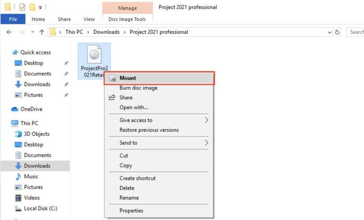Viewport: 364px width, 220px height.
Task: Expand Give access to submenu
Action: tap(159, 120)
